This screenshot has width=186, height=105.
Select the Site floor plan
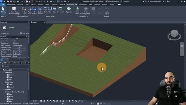[10, 80]
